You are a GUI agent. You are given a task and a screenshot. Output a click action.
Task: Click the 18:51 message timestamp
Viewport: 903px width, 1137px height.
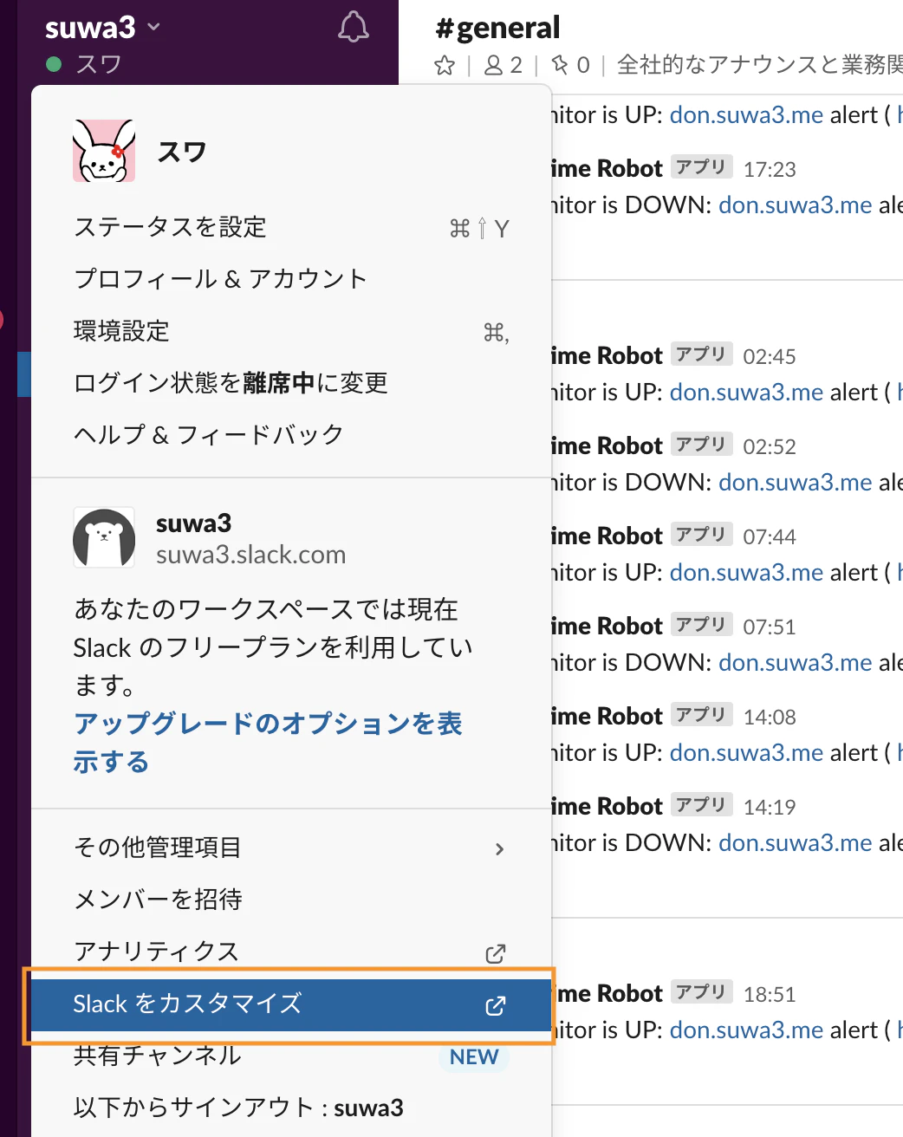click(770, 994)
